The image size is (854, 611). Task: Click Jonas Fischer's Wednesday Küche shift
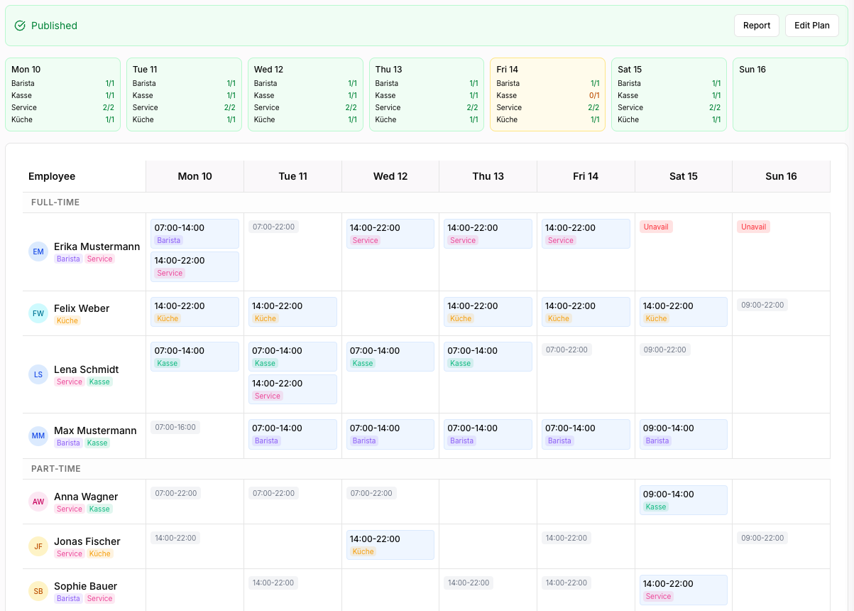[x=390, y=545]
